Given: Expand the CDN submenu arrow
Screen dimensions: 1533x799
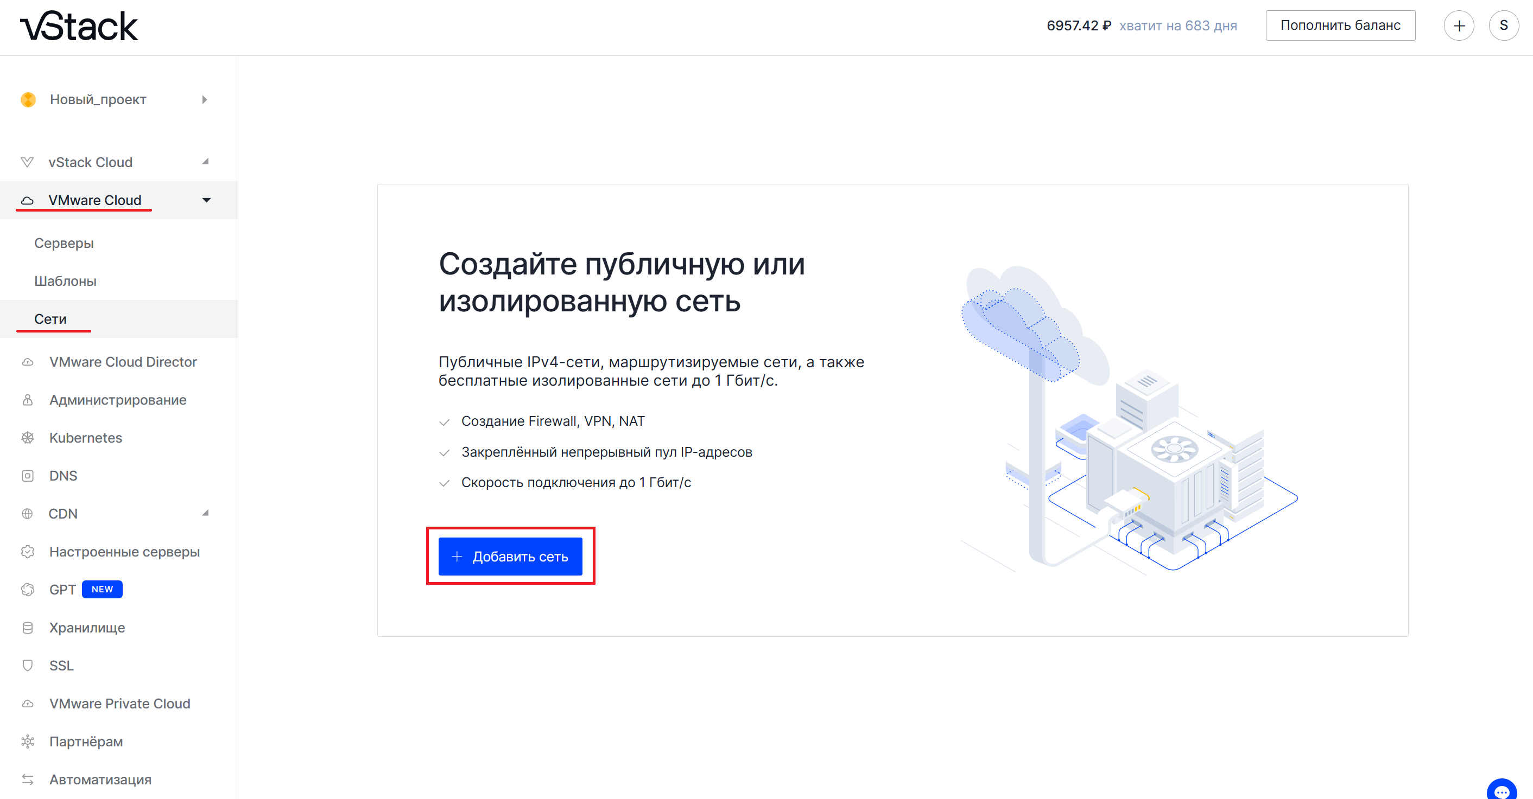Looking at the screenshot, I should pyautogui.click(x=205, y=513).
